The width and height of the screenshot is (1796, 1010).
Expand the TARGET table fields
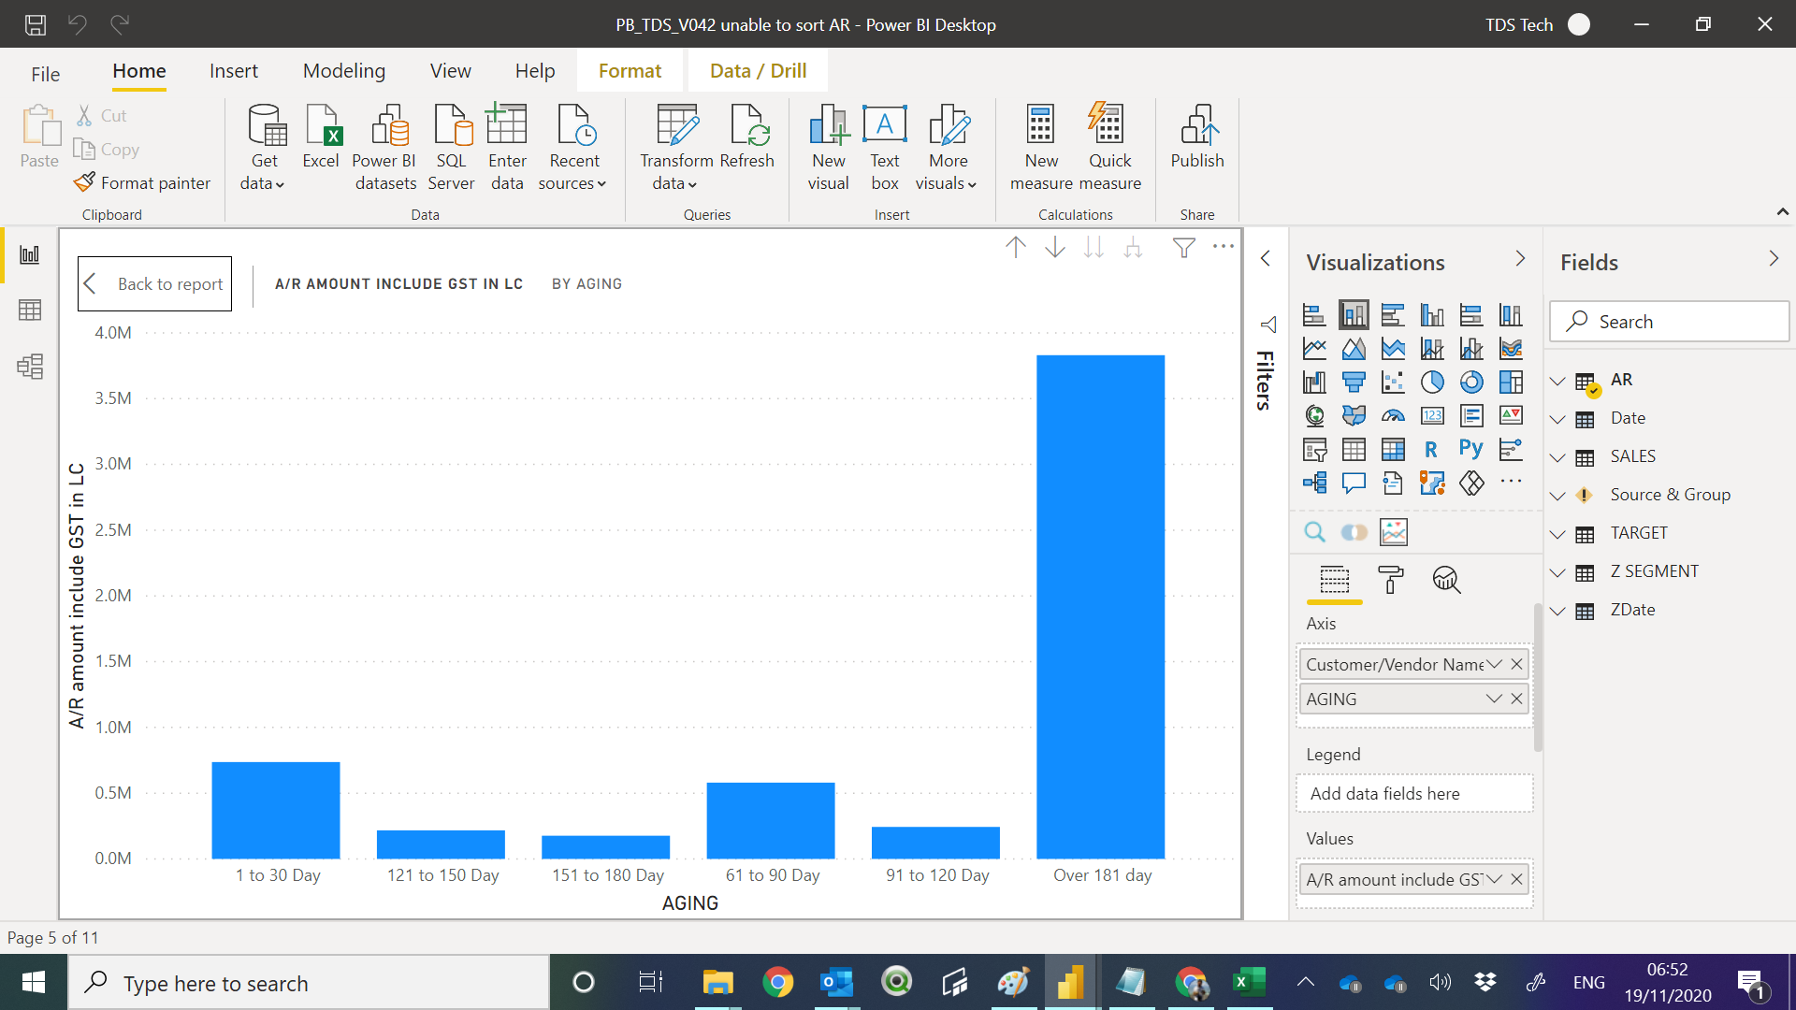point(1557,534)
